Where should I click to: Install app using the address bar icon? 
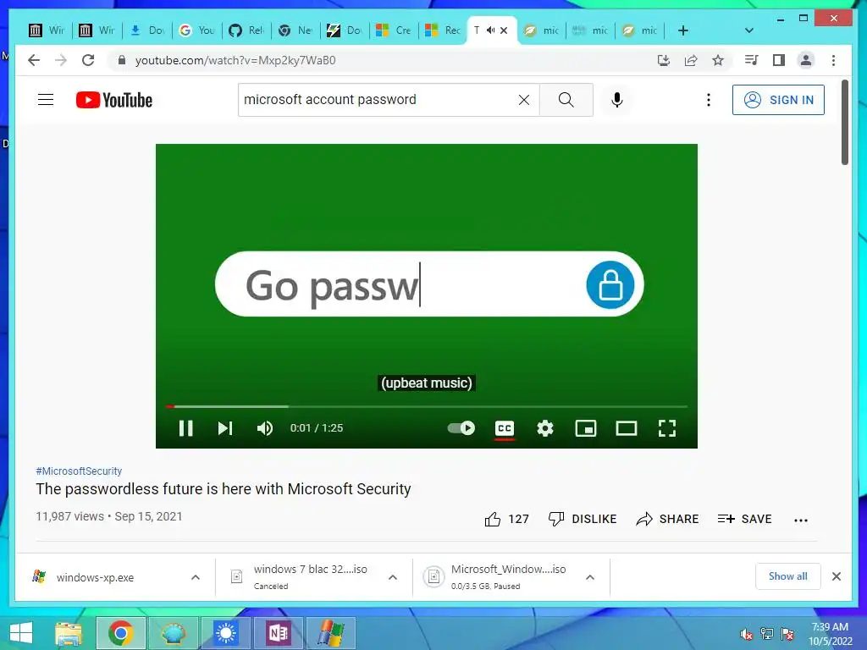[x=664, y=60]
